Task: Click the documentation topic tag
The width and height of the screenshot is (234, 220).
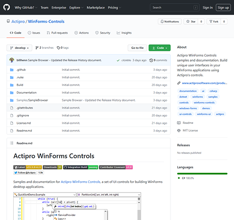Action: pyautogui.click(x=188, y=91)
